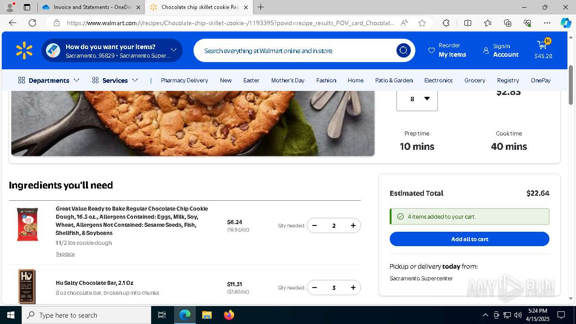Open Windows Start menu
The image size is (576, 324).
tap(11, 315)
